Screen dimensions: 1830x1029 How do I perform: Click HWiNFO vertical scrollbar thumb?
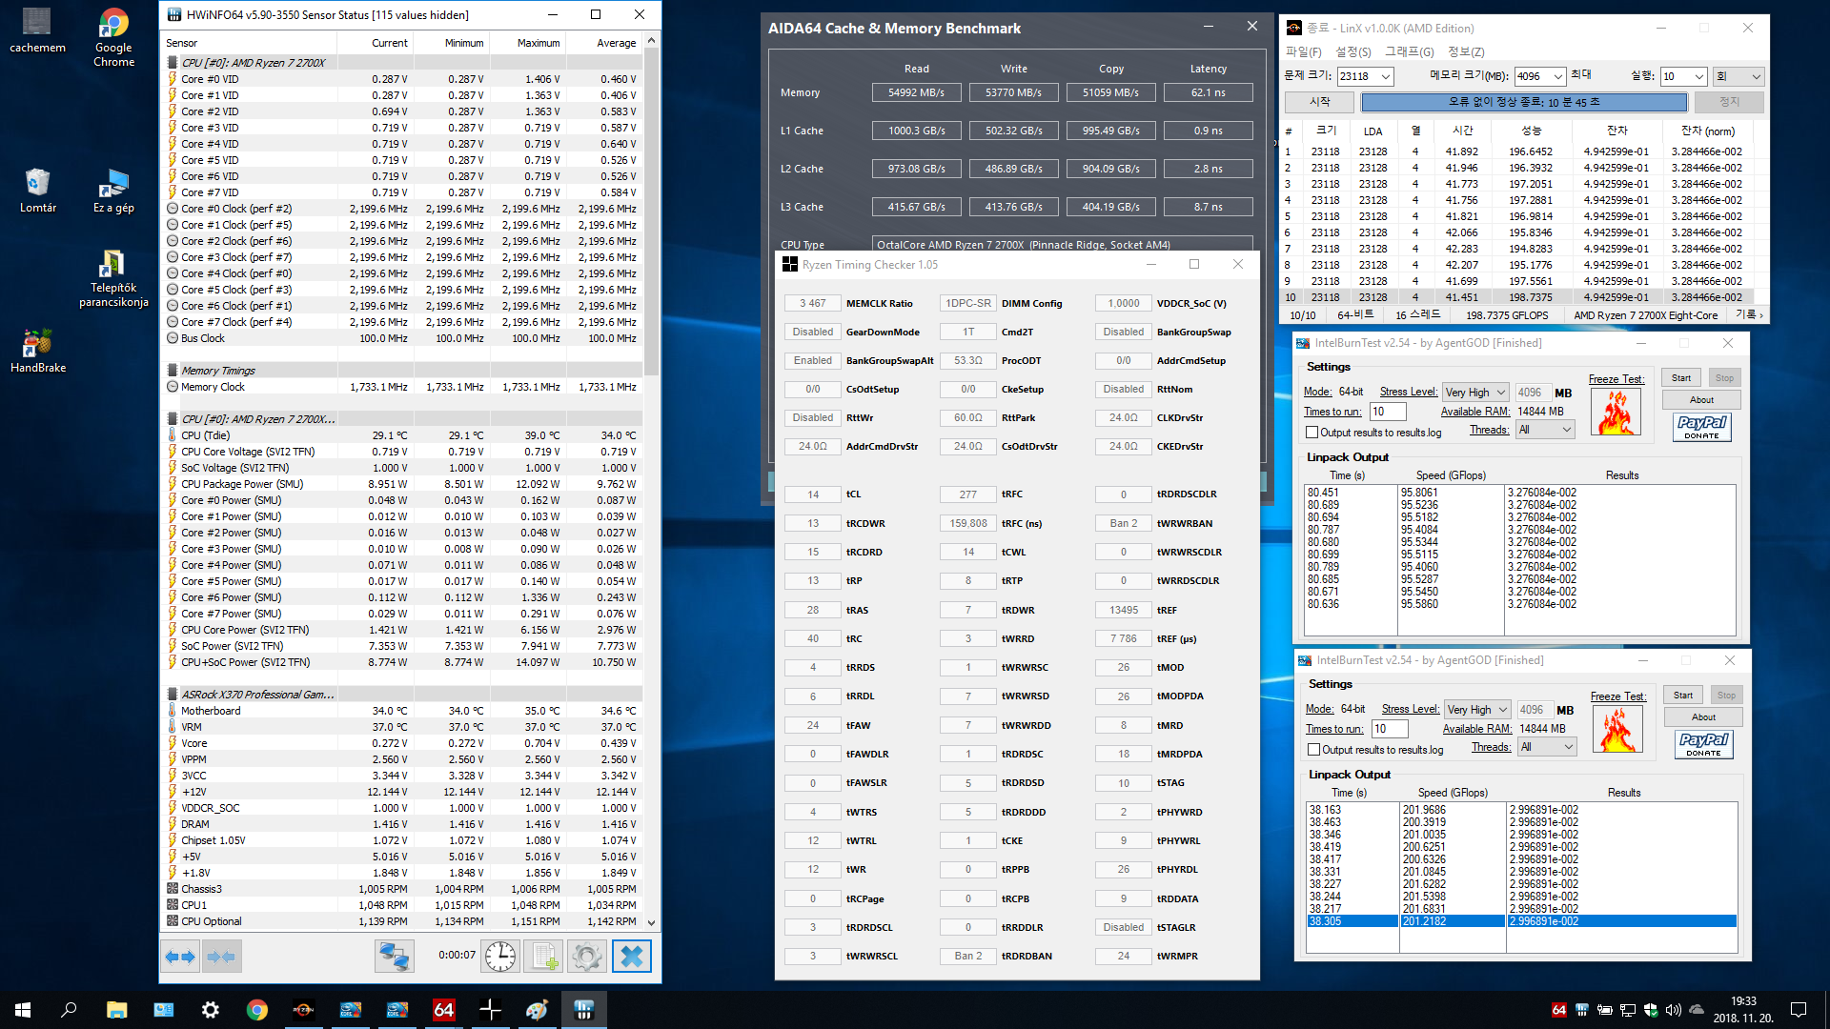coord(652,212)
